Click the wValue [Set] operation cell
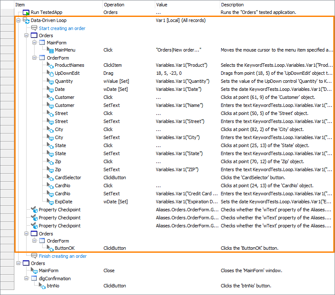Image resolution: width=335 pixels, height=295 pixels. [116, 81]
